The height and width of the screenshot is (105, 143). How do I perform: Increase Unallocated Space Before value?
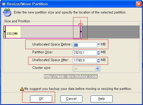(x=98, y=44)
